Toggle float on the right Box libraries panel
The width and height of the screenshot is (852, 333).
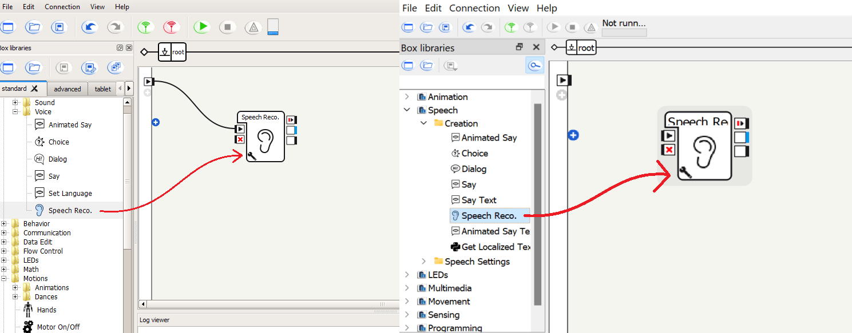pos(520,47)
